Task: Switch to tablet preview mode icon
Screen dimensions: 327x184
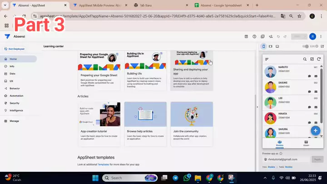Action: pos(270,46)
